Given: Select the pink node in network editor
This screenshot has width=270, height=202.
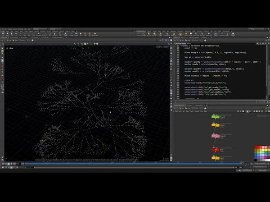Looking at the screenshot, I should coord(215,136).
